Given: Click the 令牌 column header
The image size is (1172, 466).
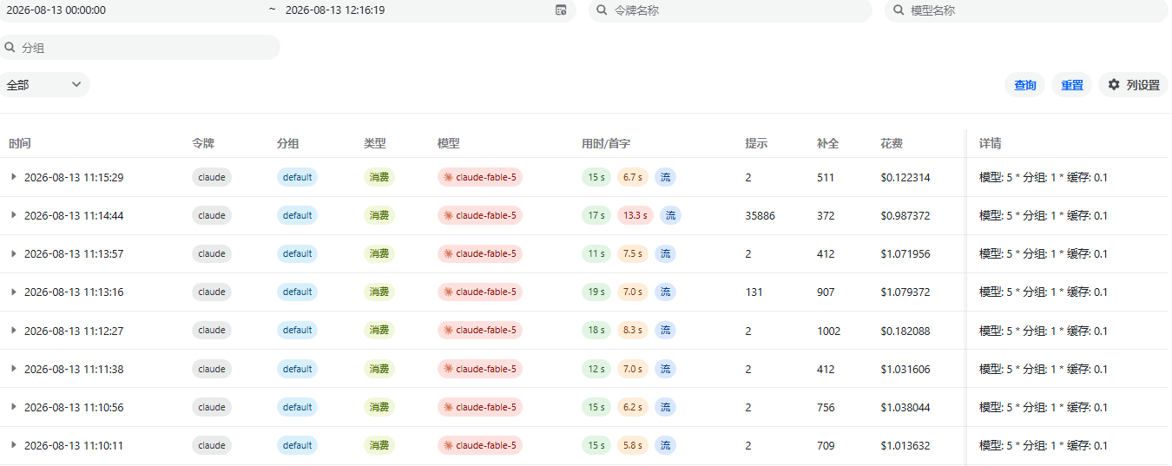Looking at the screenshot, I should 203,143.
